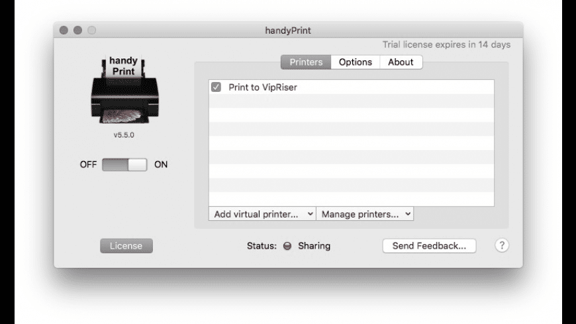The height and width of the screenshot is (324, 576).
Task: Toggle the OFF/ON sharing switch
Action: click(x=124, y=165)
